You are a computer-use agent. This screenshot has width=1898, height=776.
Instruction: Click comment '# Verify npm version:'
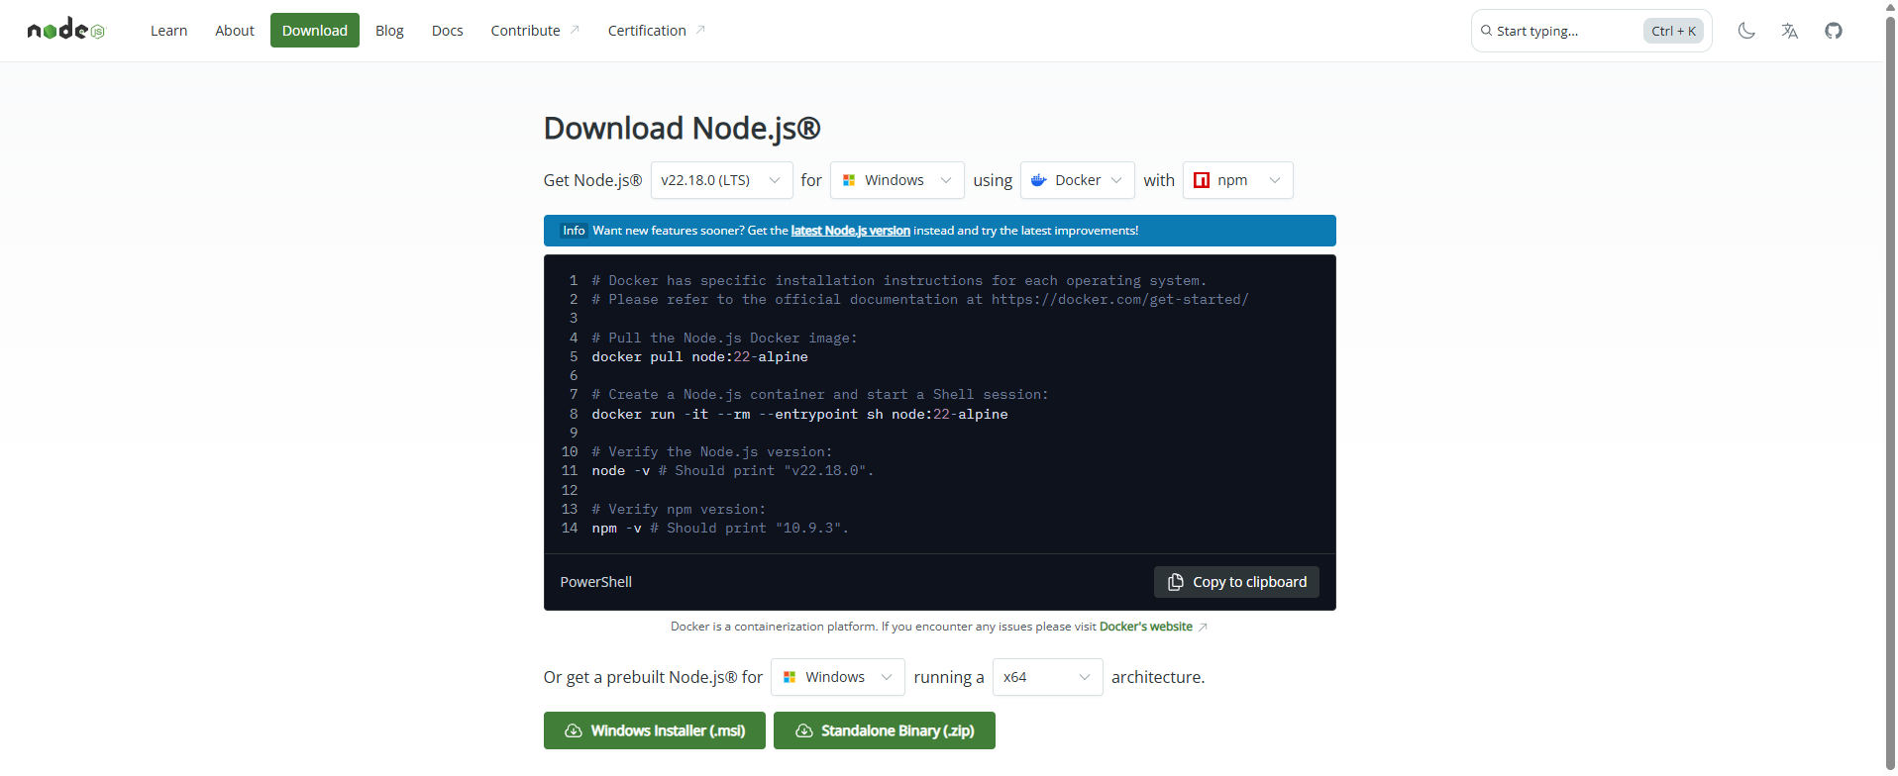click(679, 510)
